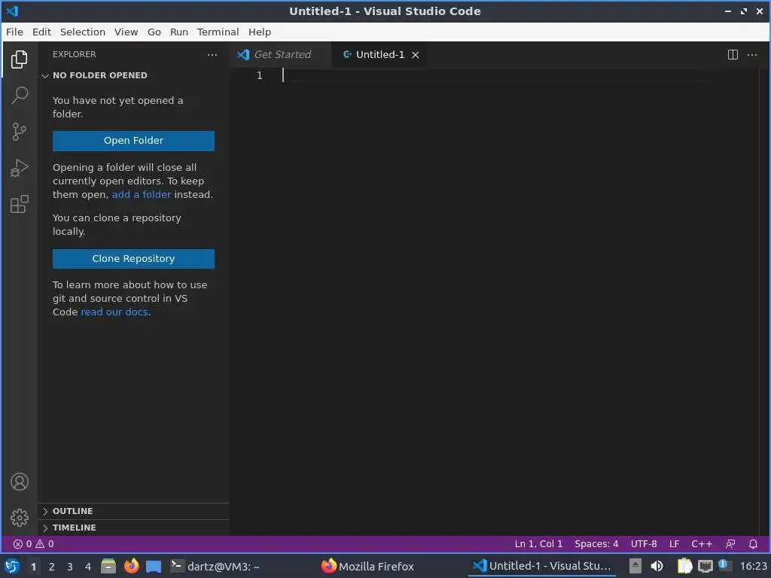Split the editor to the right
This screenshot has height=578, width=771.
[733, 54]
